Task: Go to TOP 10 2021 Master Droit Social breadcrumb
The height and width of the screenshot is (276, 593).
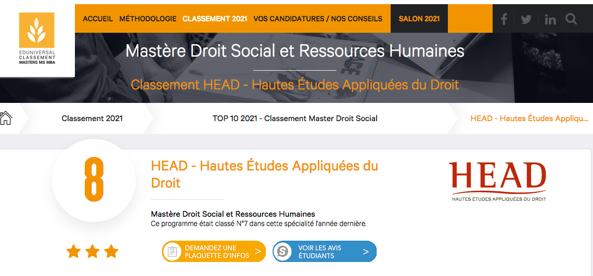Action: (295, 119)
